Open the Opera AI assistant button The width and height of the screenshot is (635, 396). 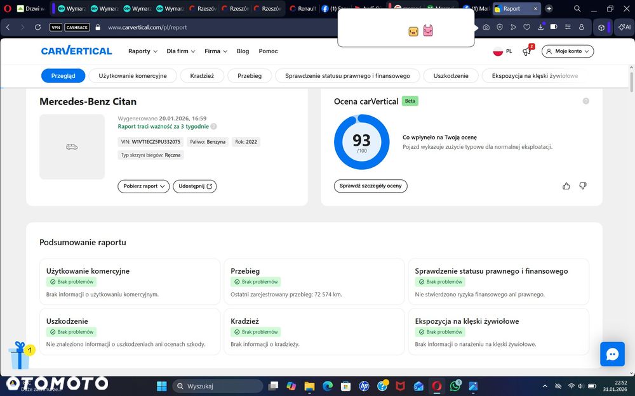(624, 27)
